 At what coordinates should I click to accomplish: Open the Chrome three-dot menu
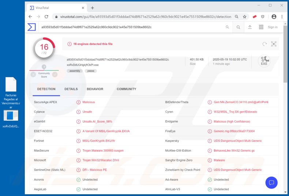(x=282, y=17)
